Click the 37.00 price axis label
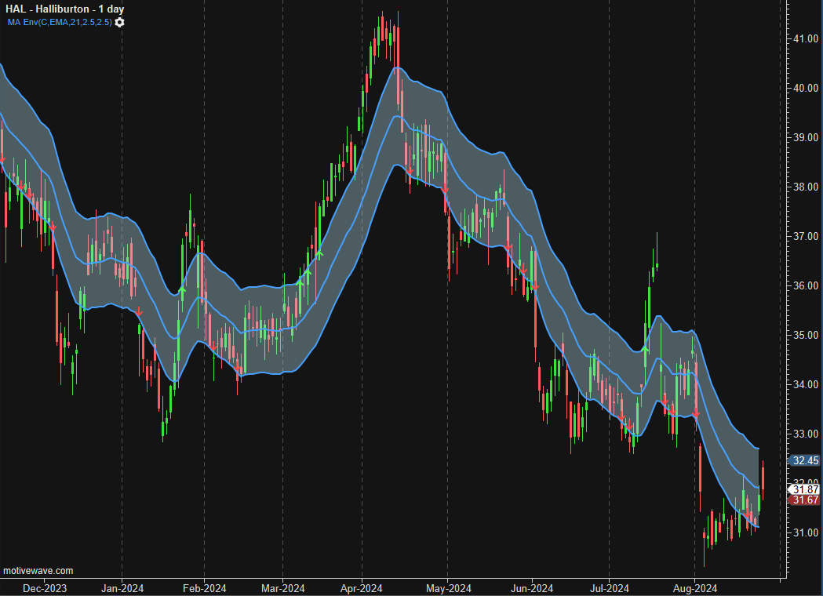Screen dimensions: 823x596 pos(806,237)
